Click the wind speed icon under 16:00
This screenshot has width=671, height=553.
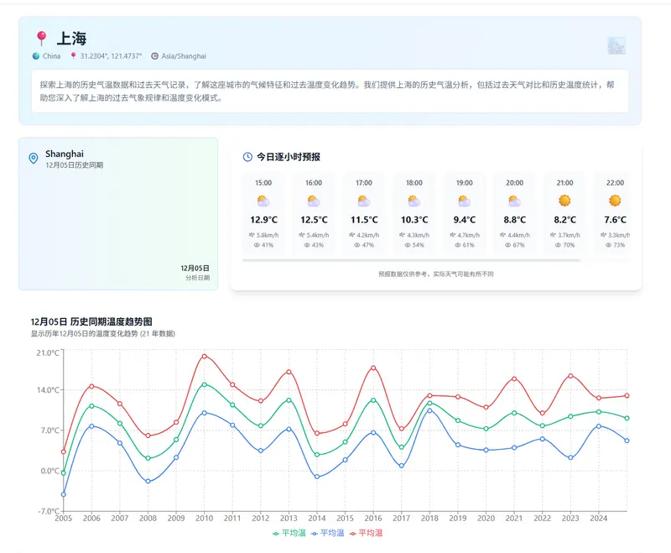point(304,234)
